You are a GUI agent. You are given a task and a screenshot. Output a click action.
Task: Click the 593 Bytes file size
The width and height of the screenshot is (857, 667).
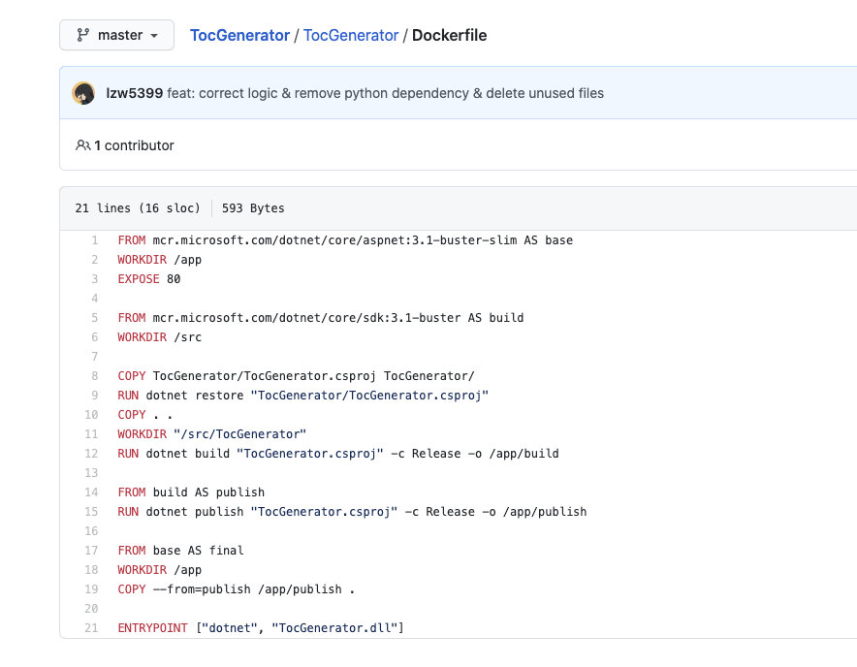253,208
